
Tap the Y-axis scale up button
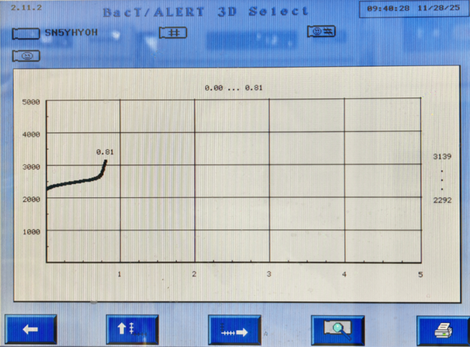coord(132,330)
